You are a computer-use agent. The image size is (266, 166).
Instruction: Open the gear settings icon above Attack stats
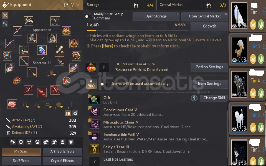(75, 113)
